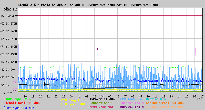Click the "09" hour label on x-axis
This screenshot has width=205, height=110.
(x=140, y=96)
